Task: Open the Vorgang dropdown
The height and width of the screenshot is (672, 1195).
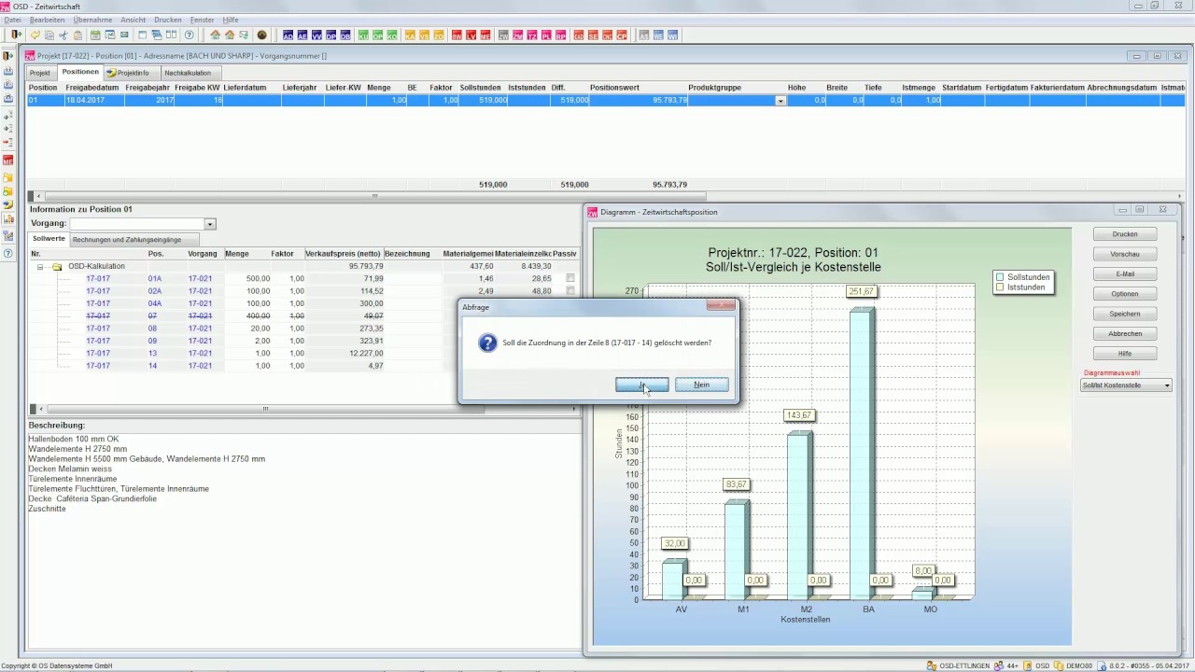Action: click(x=210, y=224)
